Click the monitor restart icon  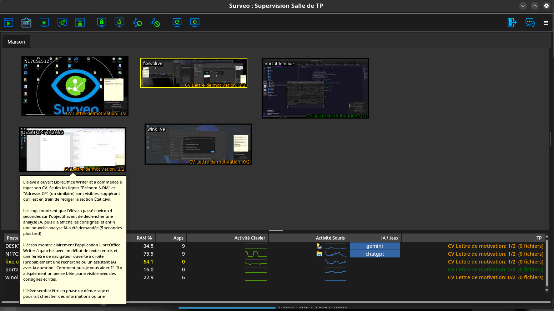pyautogui.click(x=177, y=23)
